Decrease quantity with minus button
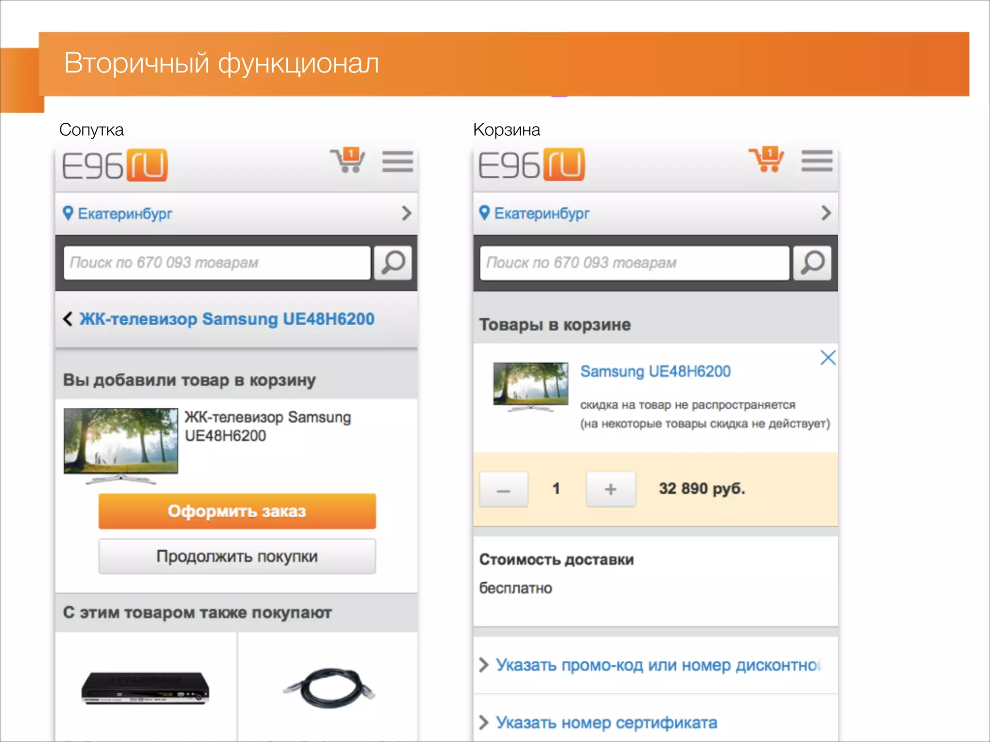The width and height of the screenshot is (990, 742). point(504,489)
